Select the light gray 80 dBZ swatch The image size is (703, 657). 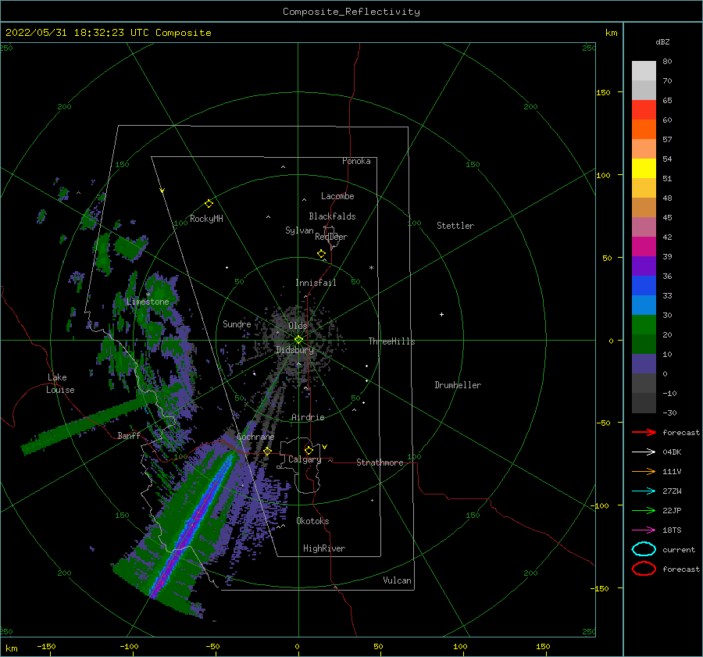click(x=644, y=70)
